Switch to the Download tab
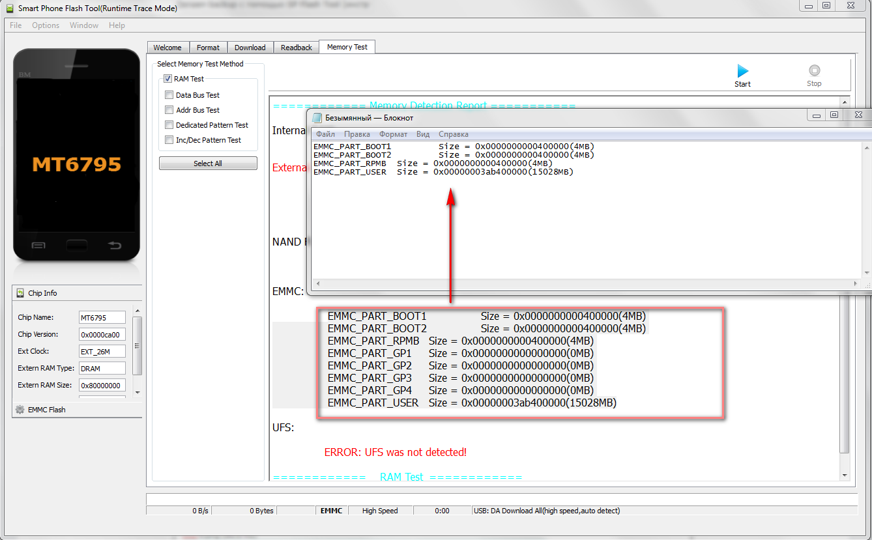The width and height of the screenshot is (872, 540). (250, 48)
